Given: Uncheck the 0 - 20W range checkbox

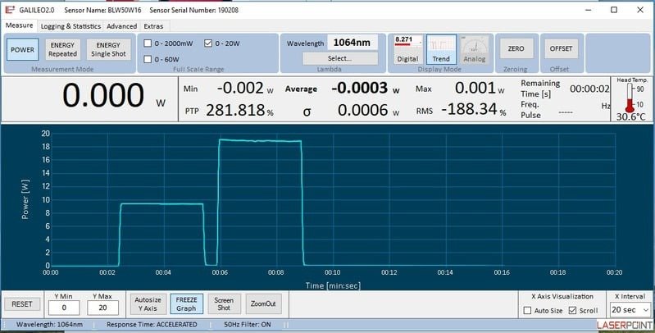Looking at the screenshot, I should [x=208, y=43].
